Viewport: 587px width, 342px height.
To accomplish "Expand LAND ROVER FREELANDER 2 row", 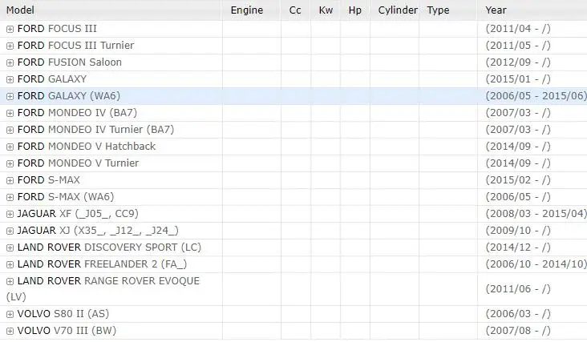I will [10, 264].
